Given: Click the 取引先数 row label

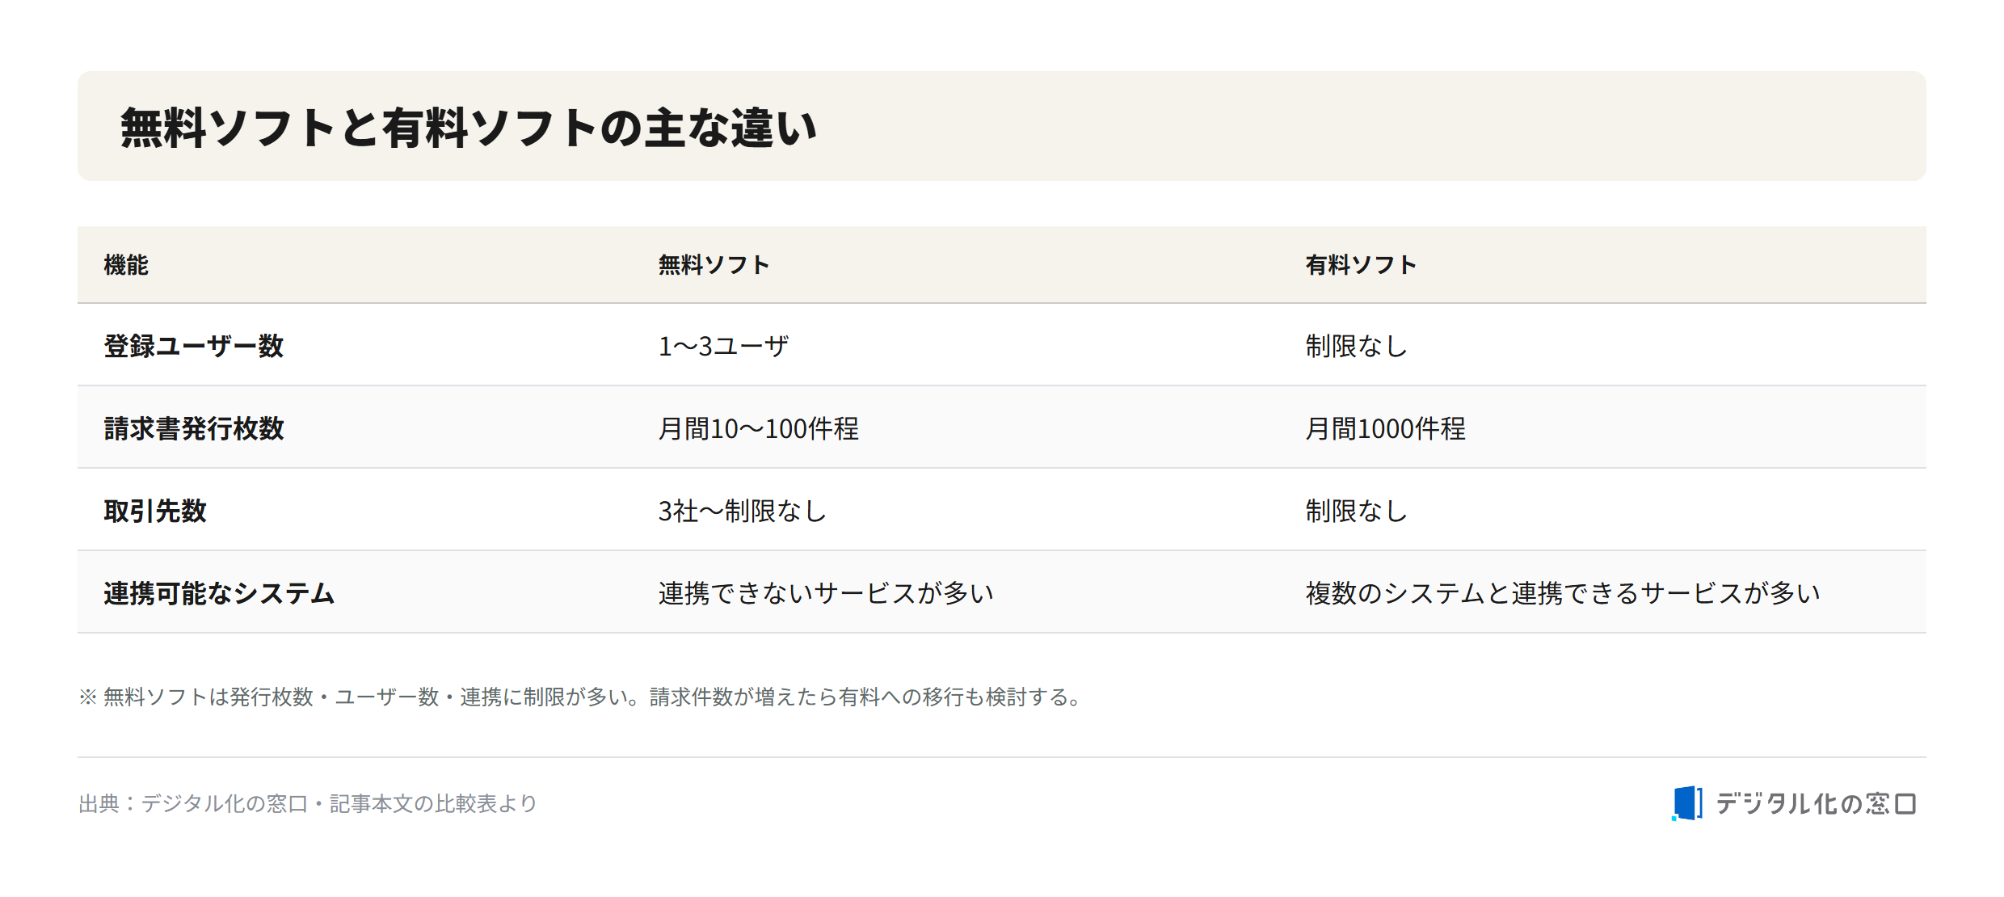Looking at the screenshot, I should click(155, 511).
